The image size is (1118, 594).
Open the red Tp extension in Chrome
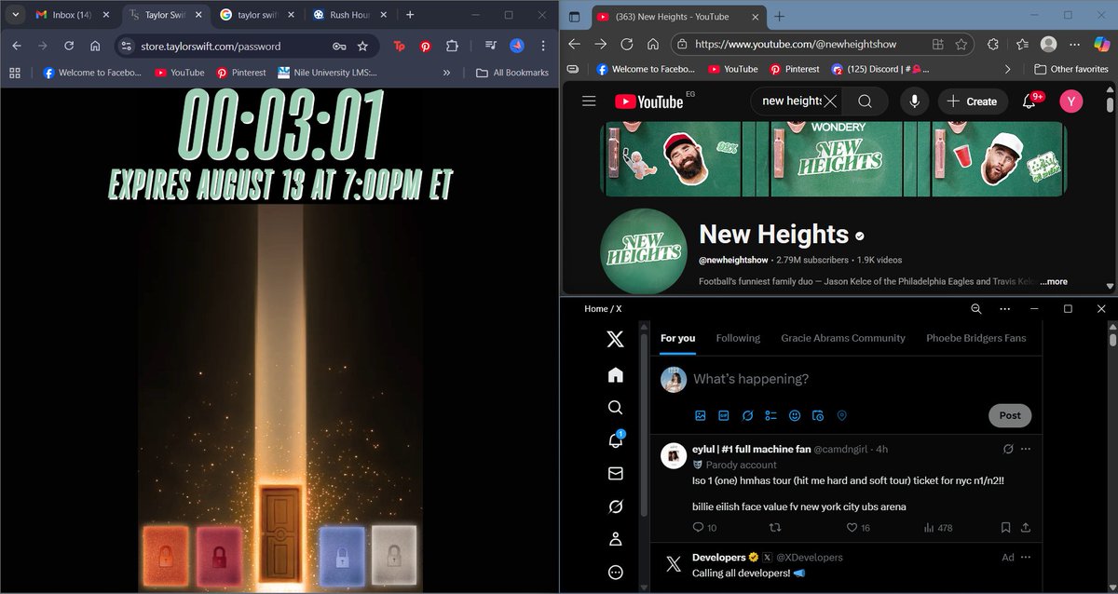click(399, 46)
